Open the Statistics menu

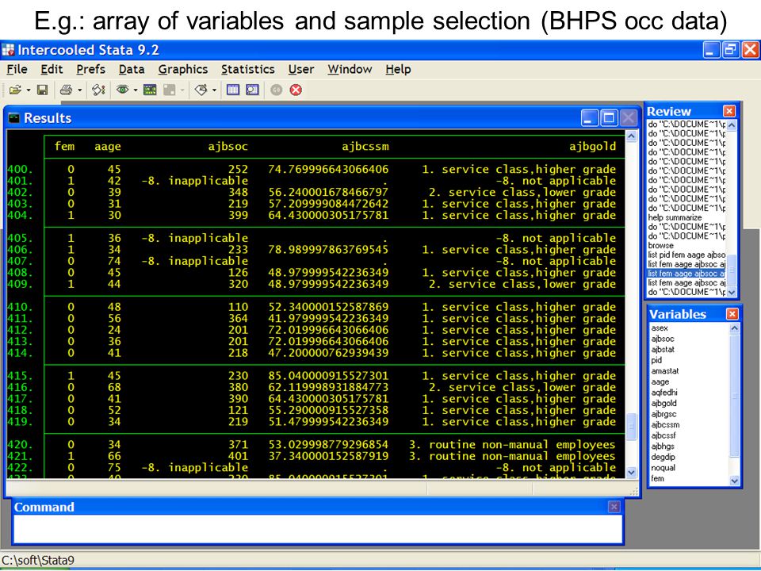tap(248, 70)
